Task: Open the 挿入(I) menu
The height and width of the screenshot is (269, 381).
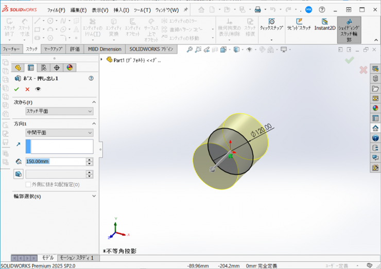Action: click(x=121, y=10)
